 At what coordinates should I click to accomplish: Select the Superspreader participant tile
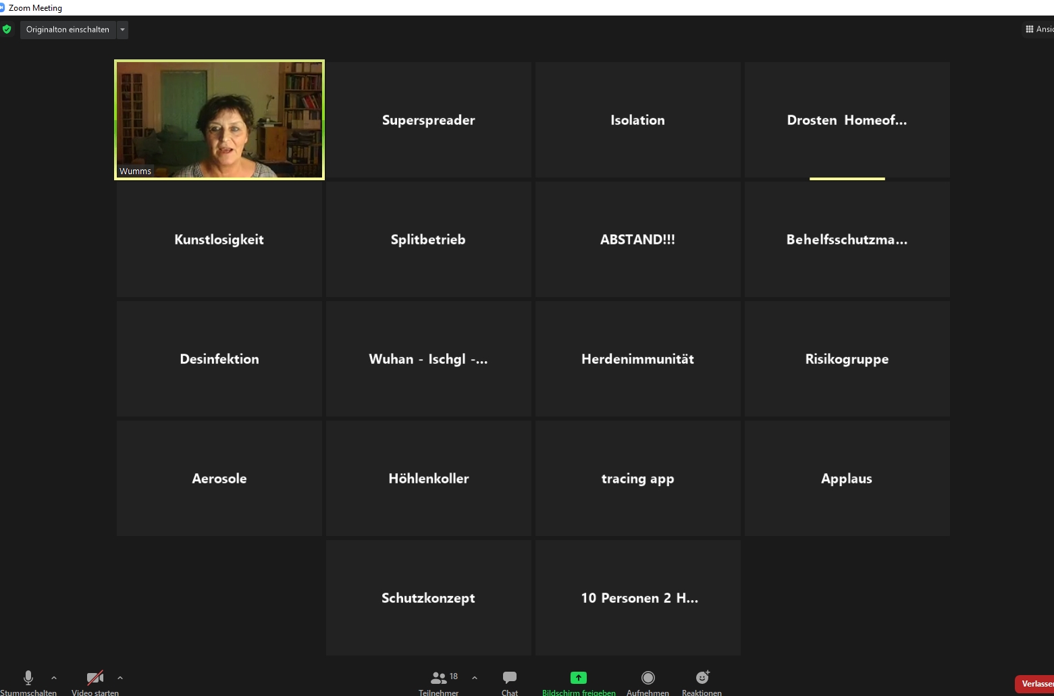click(x=429, y=120)
